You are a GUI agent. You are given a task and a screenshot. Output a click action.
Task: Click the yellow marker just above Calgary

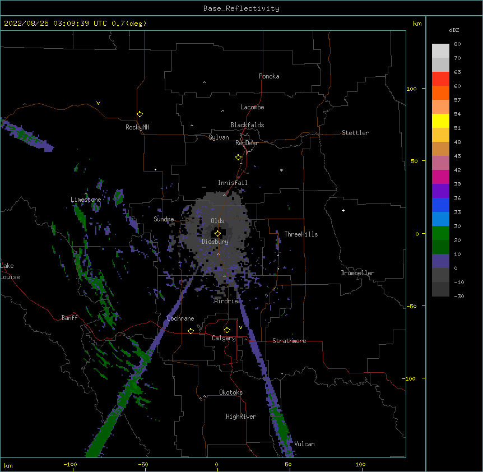[x=227, y=330]
